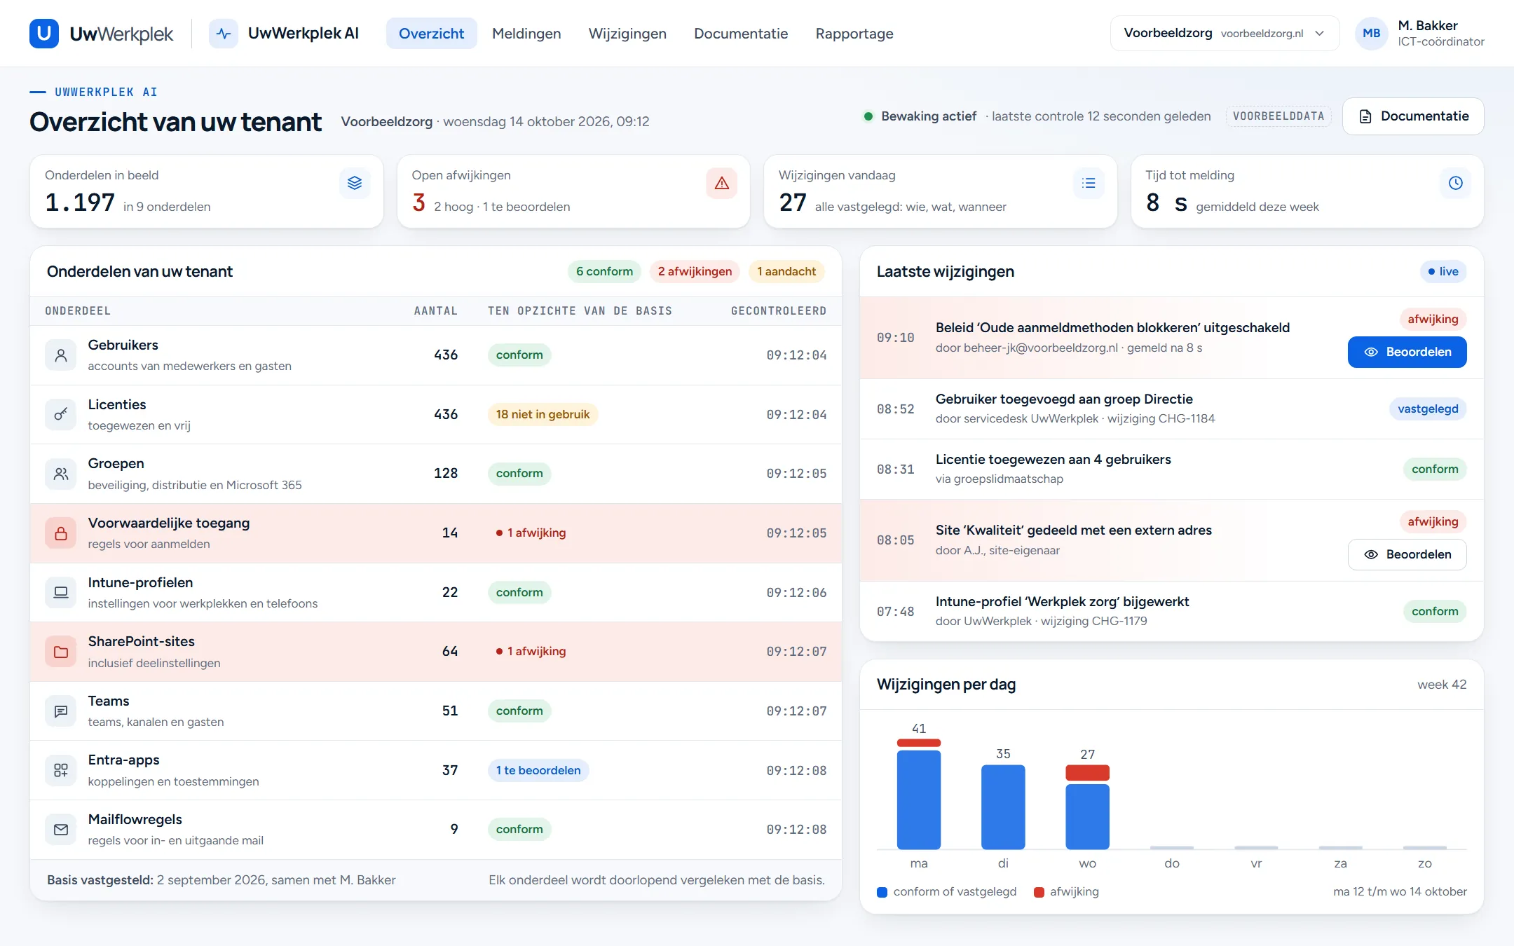Click the '6 conform' filter pill
This screenshot has height=946, width=1514.
tap(604, 271)
